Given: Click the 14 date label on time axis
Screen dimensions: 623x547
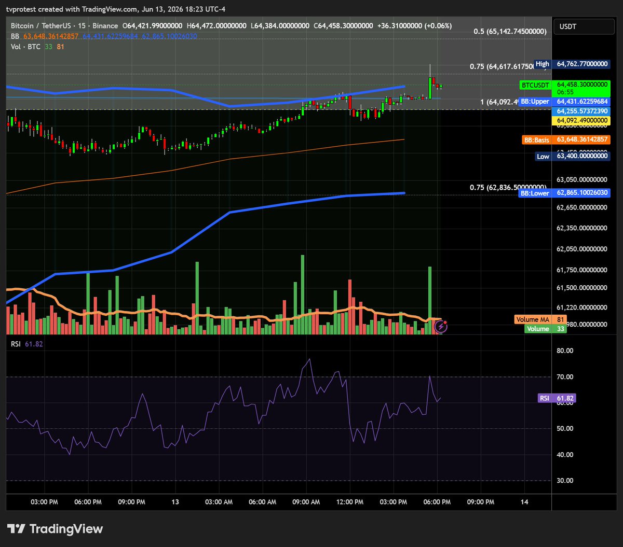Looking at the screenshot, I should [x=524, y=502].
